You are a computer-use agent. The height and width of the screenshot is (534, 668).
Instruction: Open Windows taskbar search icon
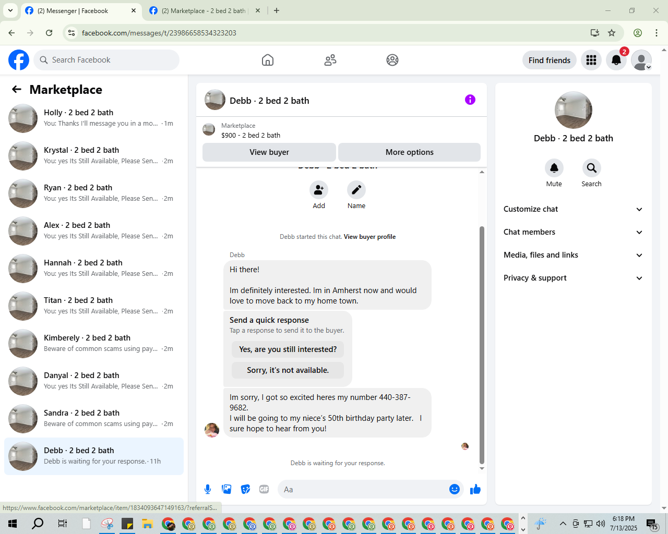tap(38, 524)
